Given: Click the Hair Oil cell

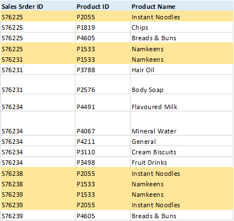Looking at the screenshot, I should coord(182,69).
